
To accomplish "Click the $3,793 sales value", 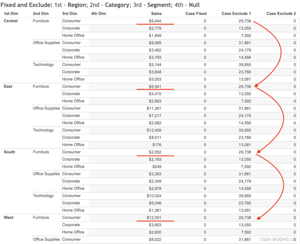I will coord(155,57).
